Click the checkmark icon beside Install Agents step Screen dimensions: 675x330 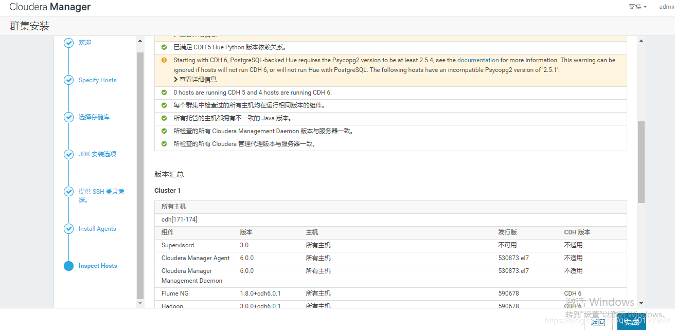click(68, 229)
